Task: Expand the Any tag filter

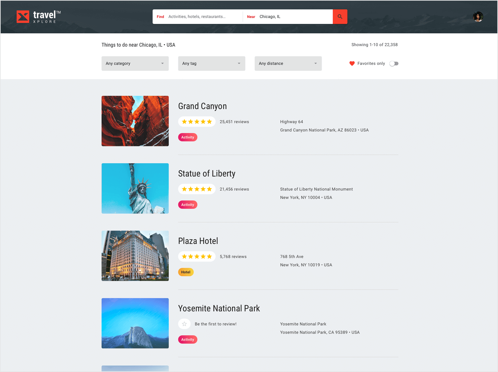Action: click(x=211, y=63)
